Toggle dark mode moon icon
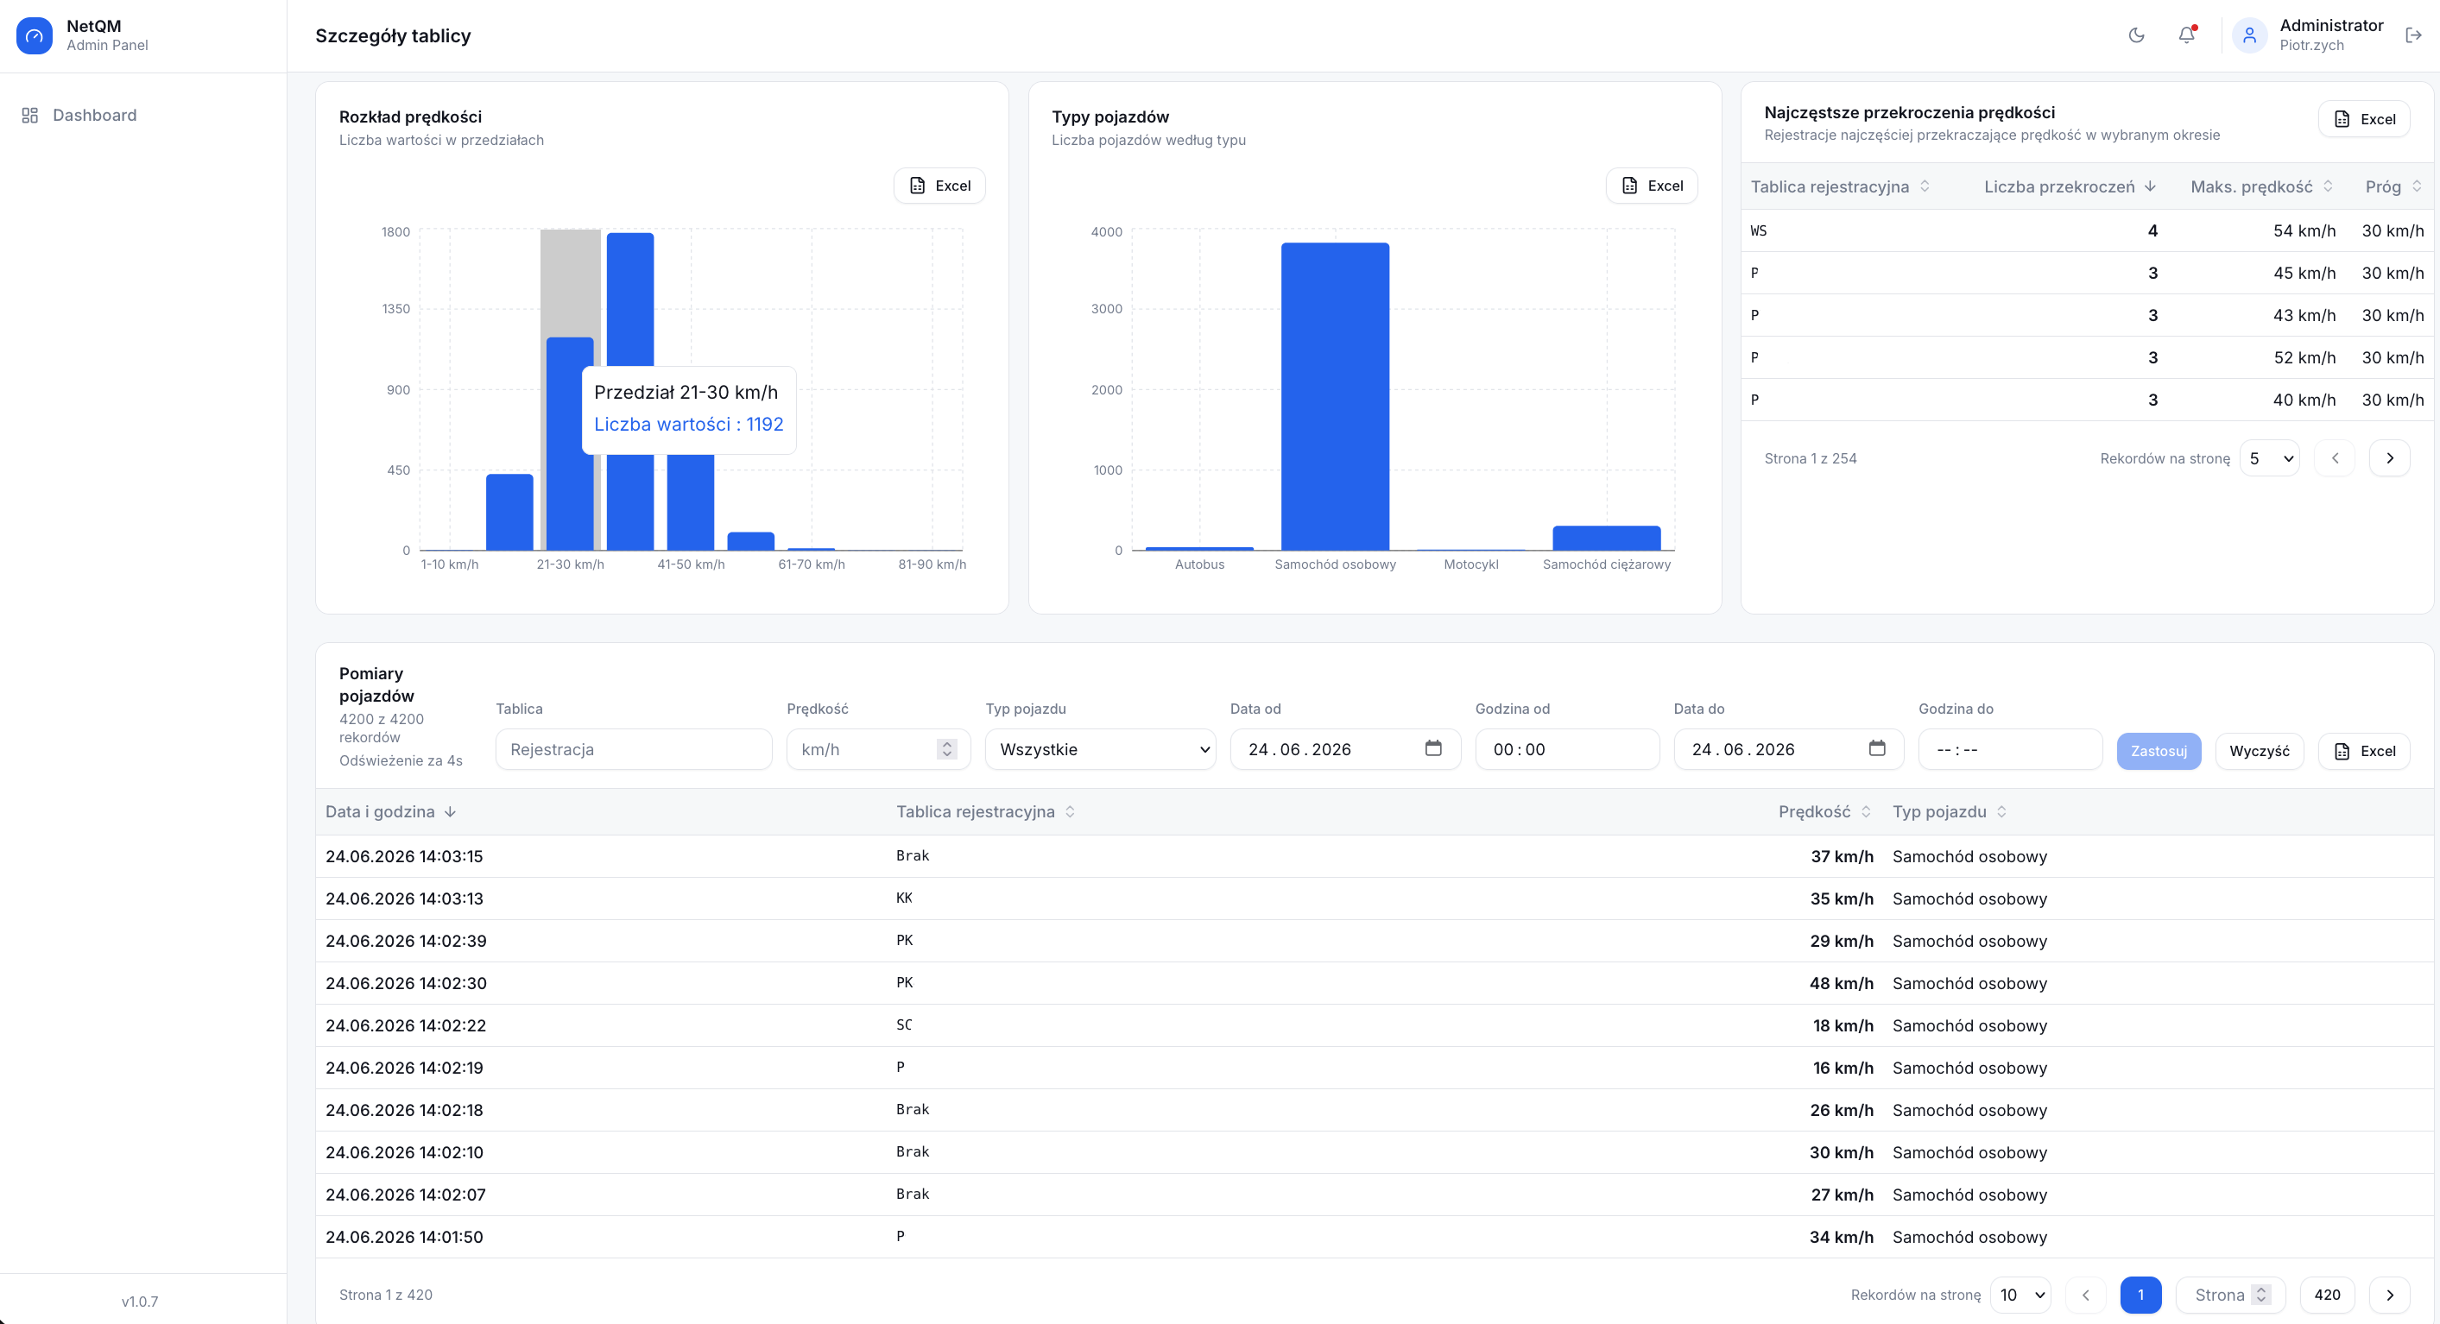2440x1324 pixels. [2136, 35]
